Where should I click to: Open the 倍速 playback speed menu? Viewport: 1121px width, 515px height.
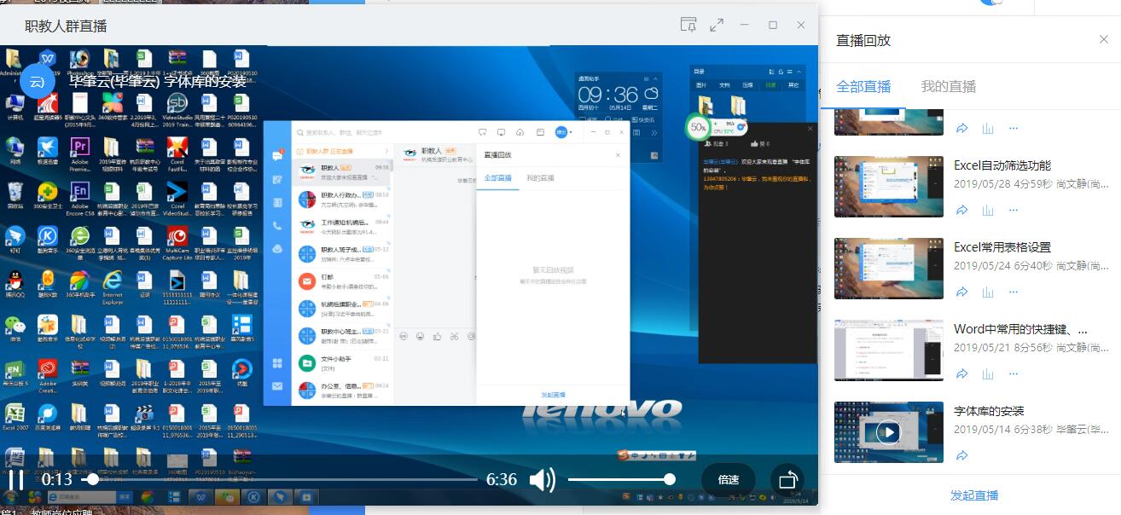[x=729, y=480]
